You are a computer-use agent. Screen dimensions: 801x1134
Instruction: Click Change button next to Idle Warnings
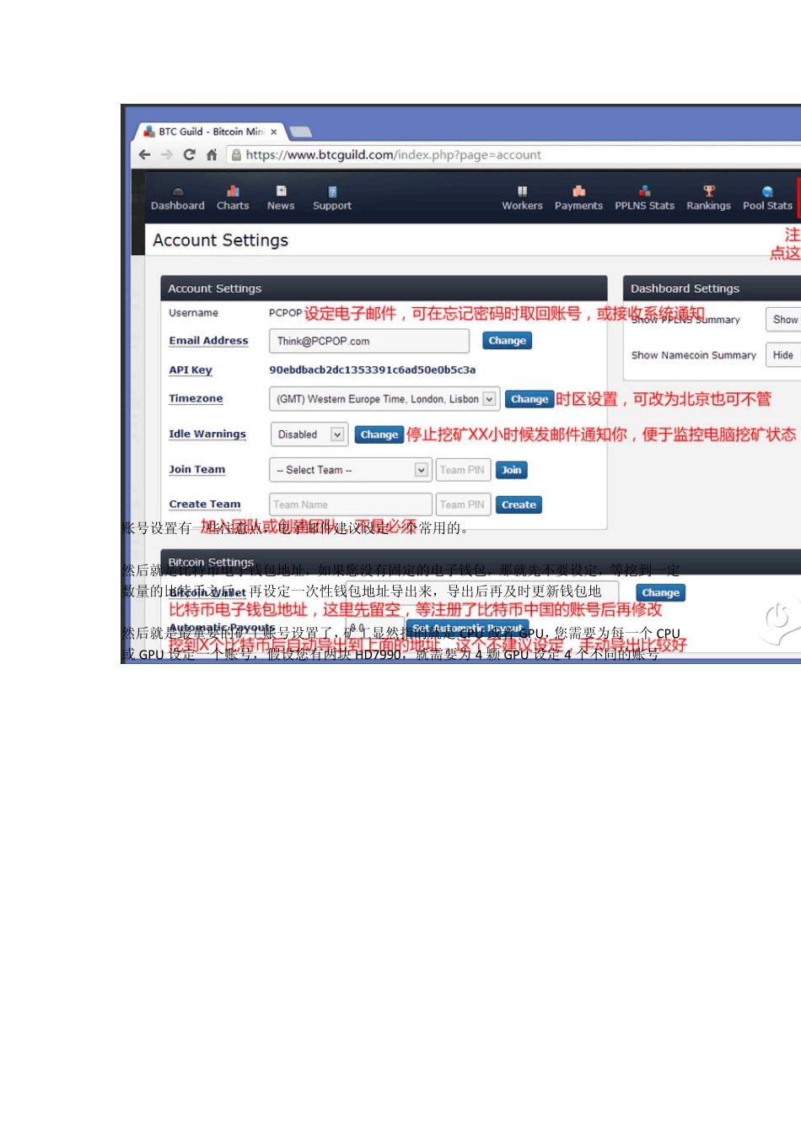point(379,435)
